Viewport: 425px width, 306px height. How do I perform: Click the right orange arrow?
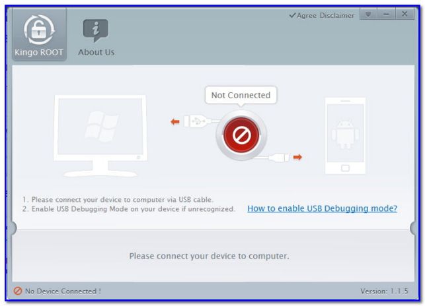(x=297, y=157)
